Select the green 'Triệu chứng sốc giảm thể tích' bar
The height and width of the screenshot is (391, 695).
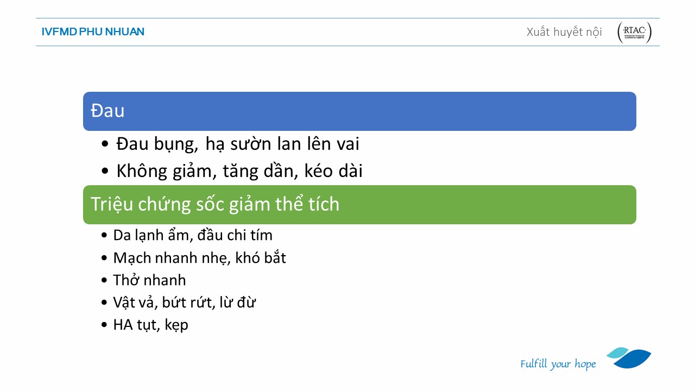[x=359, y=205]
